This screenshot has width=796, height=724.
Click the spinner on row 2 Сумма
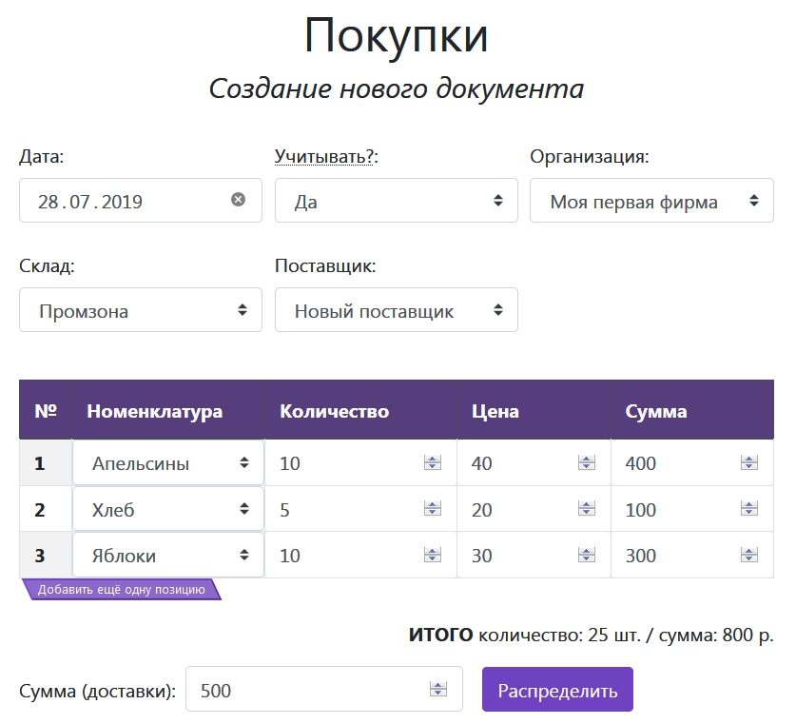tap(749, 510)
